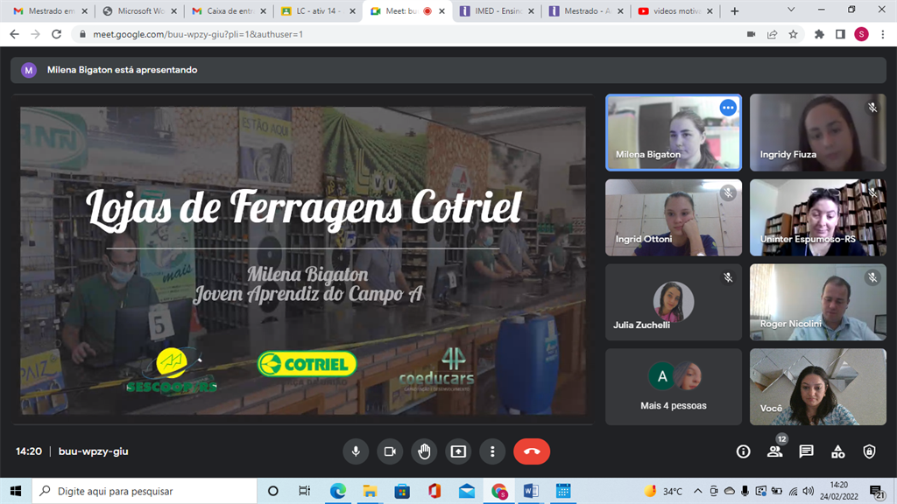This screenshot has width=897, height=504.
Task: Open the Chrome extensions puzzle icon
Action: tap(819, 34)
